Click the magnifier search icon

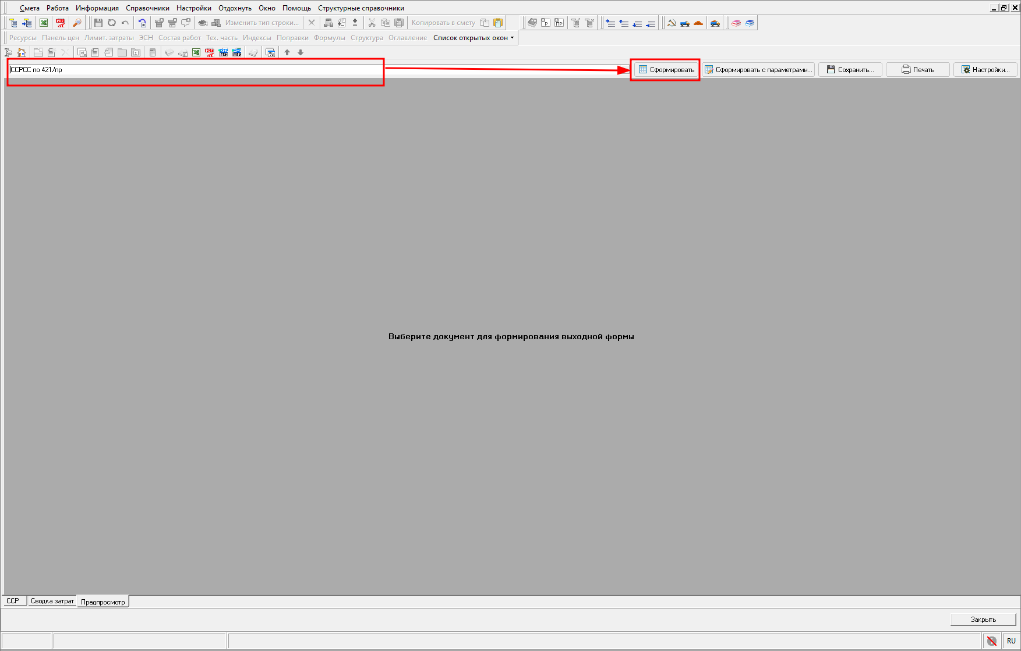pyautogui.click(x=77, y=23)
